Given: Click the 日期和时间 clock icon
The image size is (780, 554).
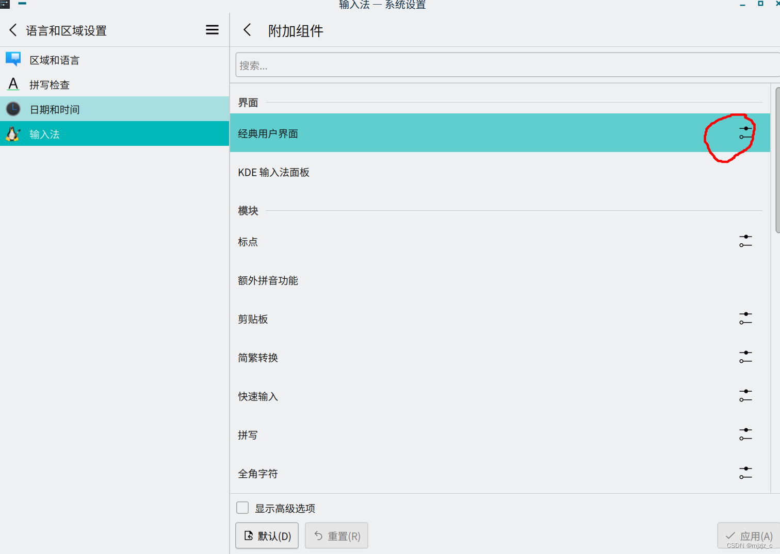Looking at the screenshot, I should pos(13,109).
